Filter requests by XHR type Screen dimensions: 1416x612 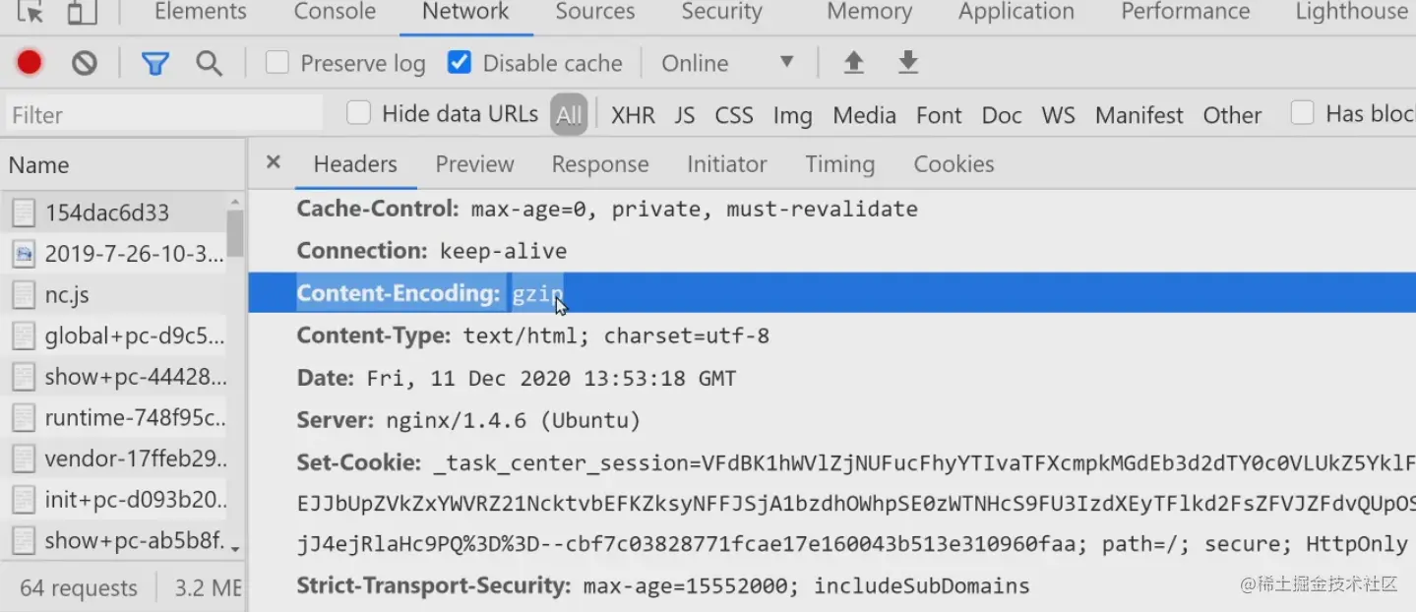(633, 115)
